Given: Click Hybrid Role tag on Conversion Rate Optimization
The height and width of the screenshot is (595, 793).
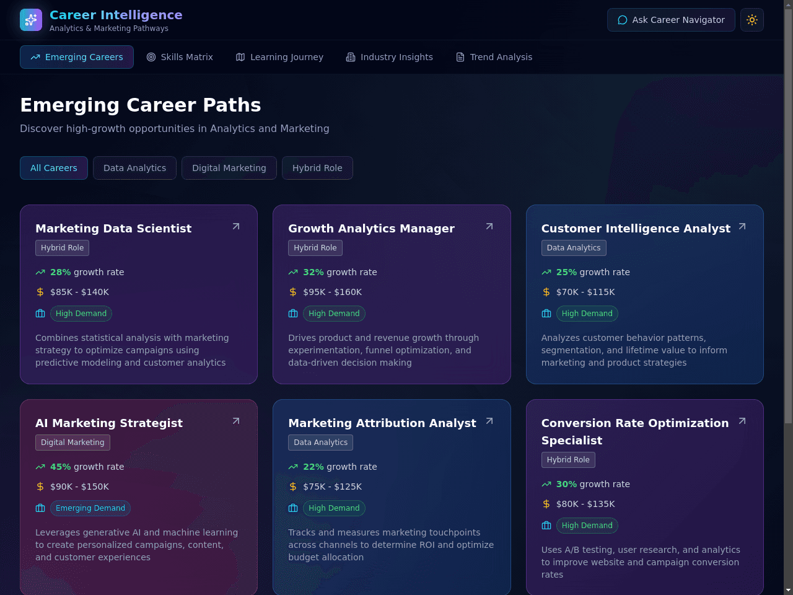Looking at the screenshot, I should tap(568, 460).
